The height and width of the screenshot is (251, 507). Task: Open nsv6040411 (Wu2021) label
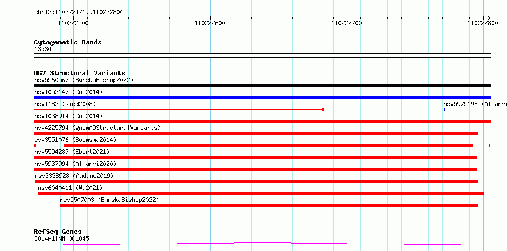[x=70, y=188]
